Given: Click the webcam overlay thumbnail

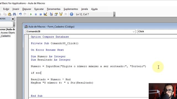Looking at the screenshot, I should click(x=163, y=91).
